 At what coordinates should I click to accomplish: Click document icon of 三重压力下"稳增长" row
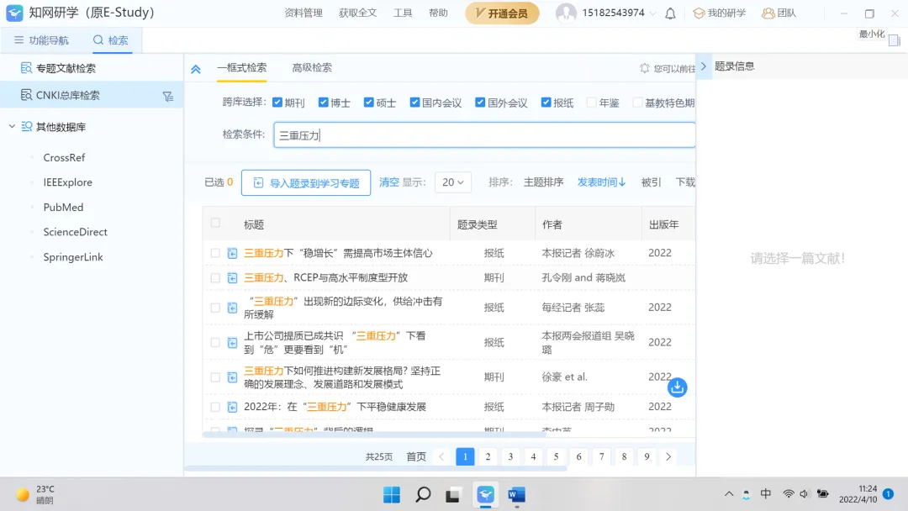click(x=232, y=253)
